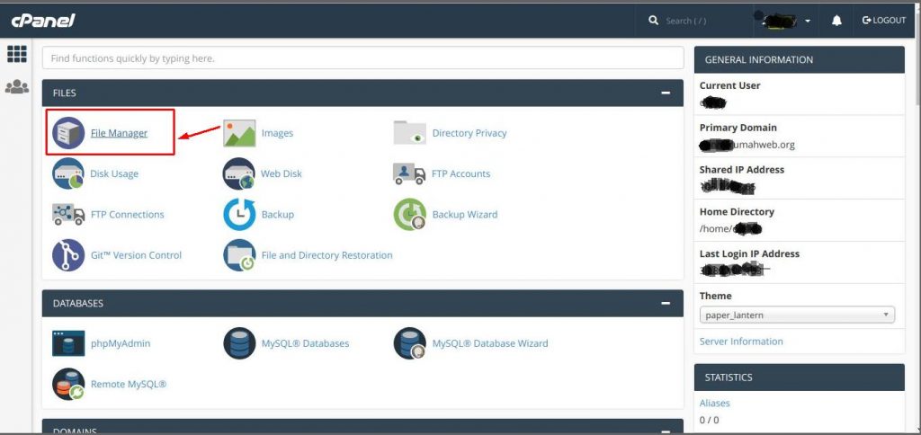The width and height of the screenshot is (921, 435).
Task: Click the MySQL Database Wizard icon
Action: click(x=410, y=343)
